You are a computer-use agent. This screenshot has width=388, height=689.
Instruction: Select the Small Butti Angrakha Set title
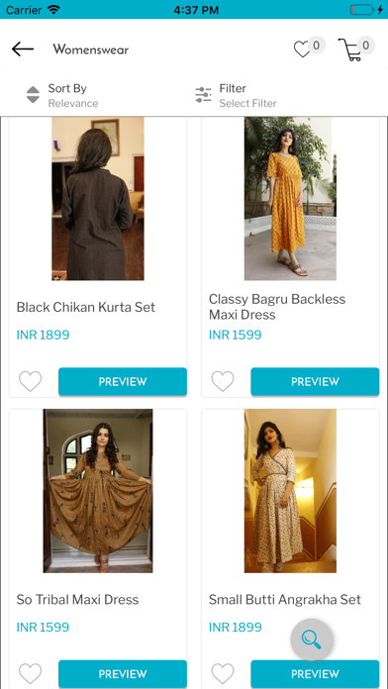coord(285,600)
